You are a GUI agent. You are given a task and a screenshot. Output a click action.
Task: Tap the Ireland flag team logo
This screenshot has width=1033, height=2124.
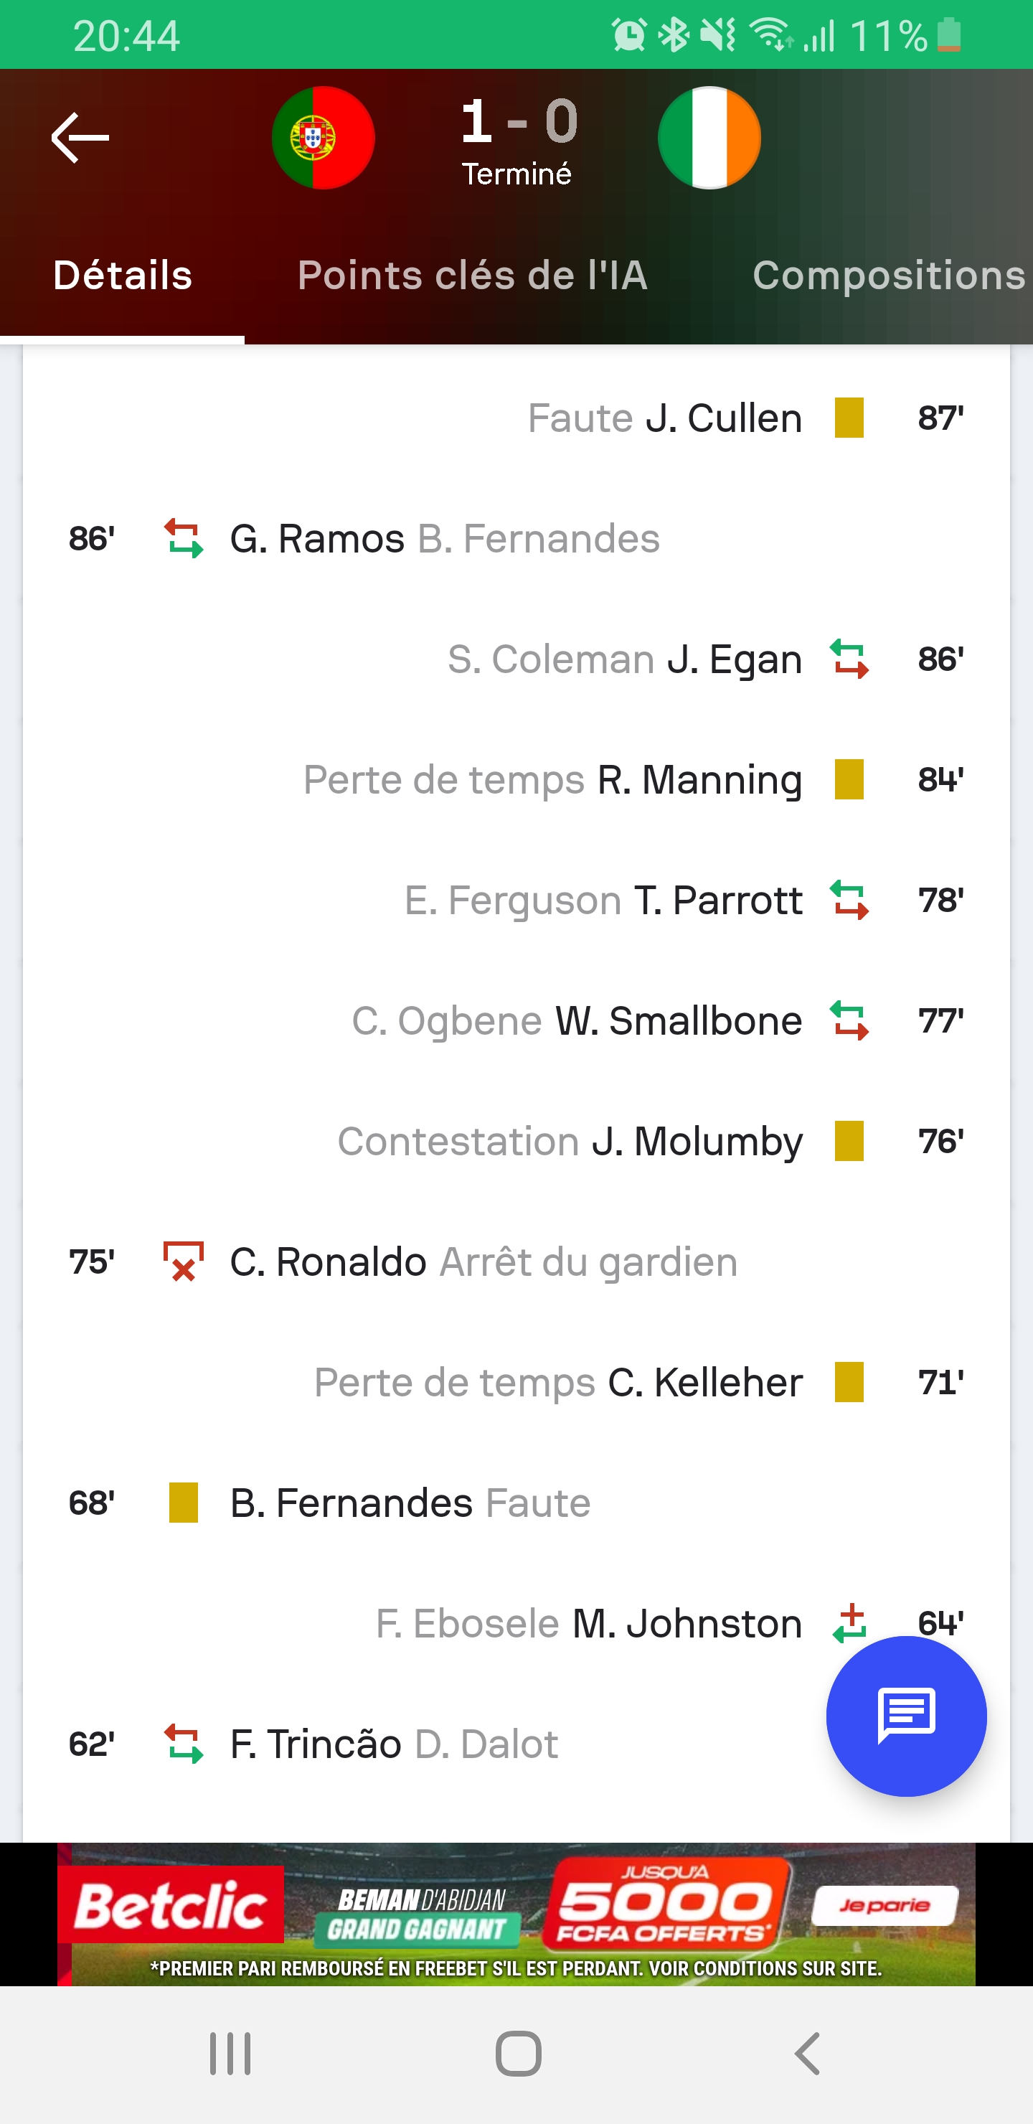tap(709, 138)
